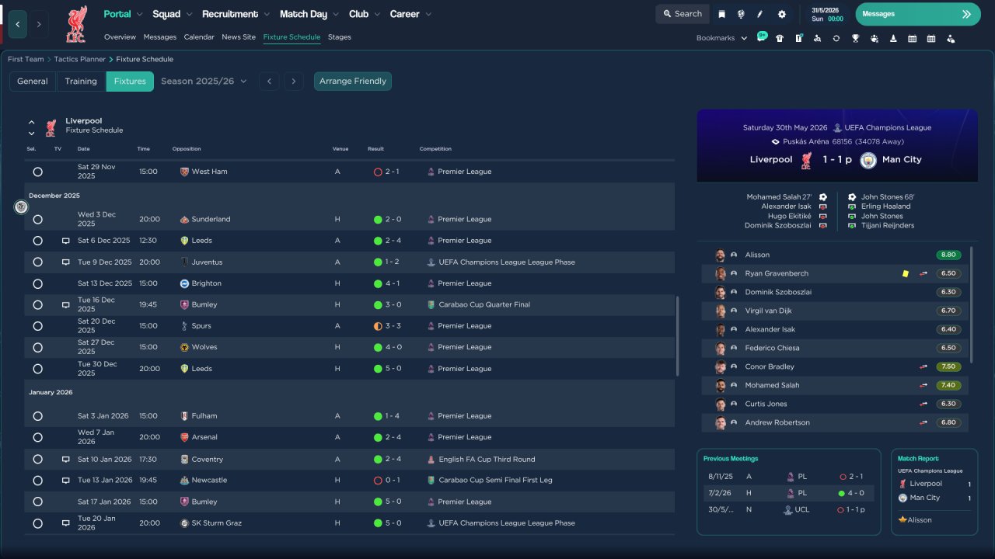Click the pencil edit icon

(760, 14)
